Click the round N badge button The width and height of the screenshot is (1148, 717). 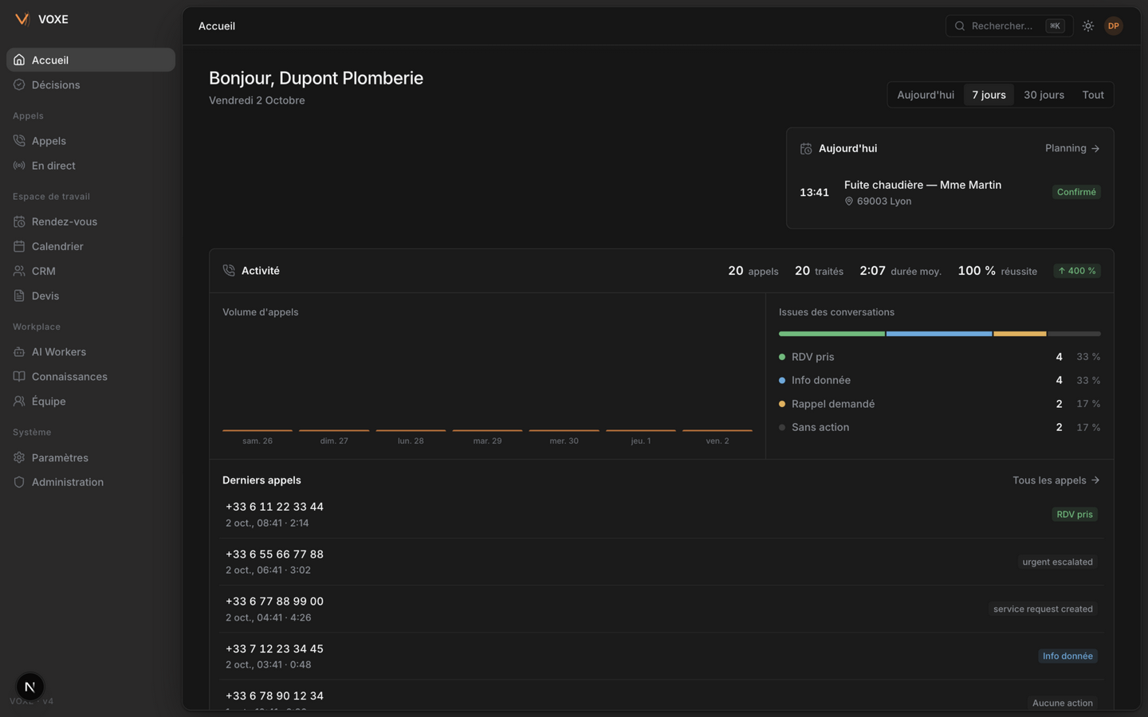coord(30,687)
